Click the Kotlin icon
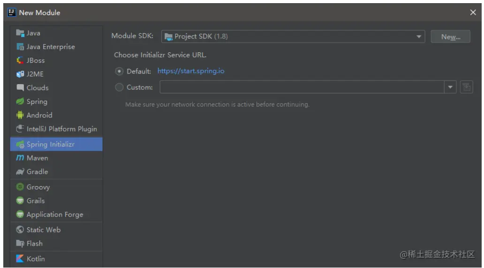The image size is (484, 268). tap(20, 259)
